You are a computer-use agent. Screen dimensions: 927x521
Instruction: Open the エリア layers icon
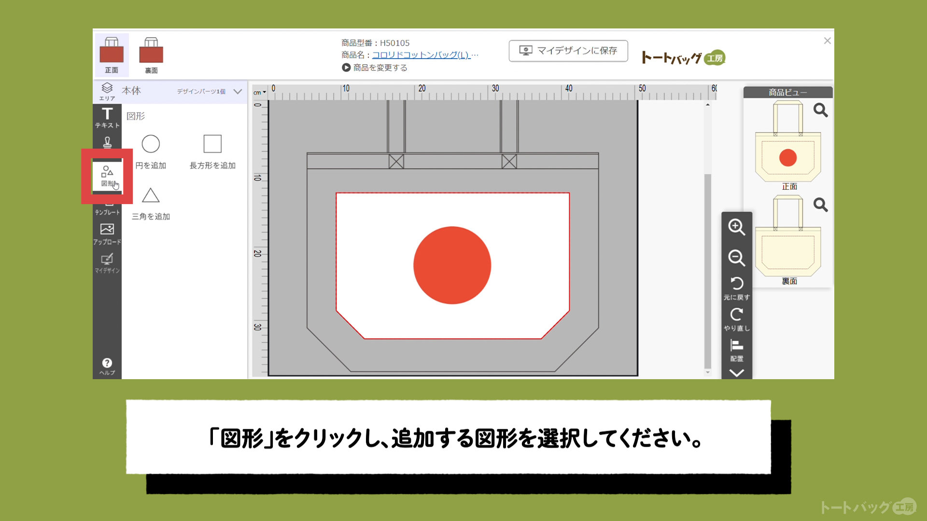pyautogui.click(x=107, y=91)
